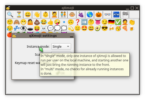This screenshot has width=145, height=100.
Task: Pick the star-struck face emoji
Action: coord(84,28)
